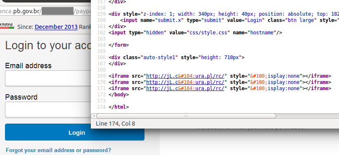Viewport: 339px width, 155px height.
Task: Click line number 174 in the gutter
Action: click(x=102, y=107)
